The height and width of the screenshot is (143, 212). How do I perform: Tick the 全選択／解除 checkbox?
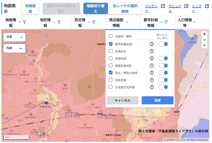[111, 36]
